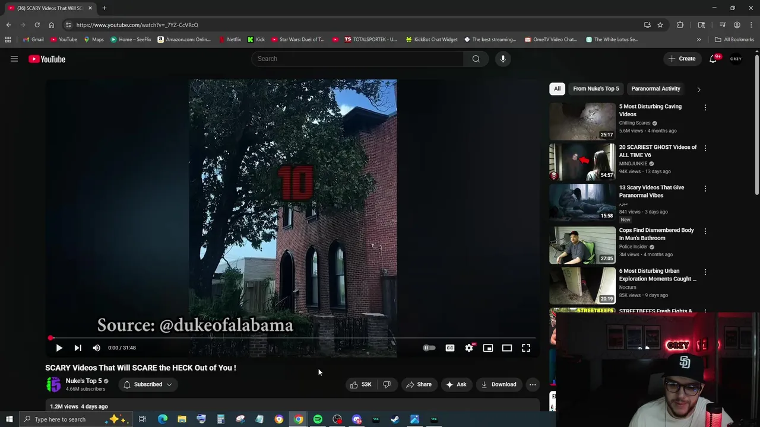Skip to the next video
This screenshot has width=760, height=427.
point(78,348)
